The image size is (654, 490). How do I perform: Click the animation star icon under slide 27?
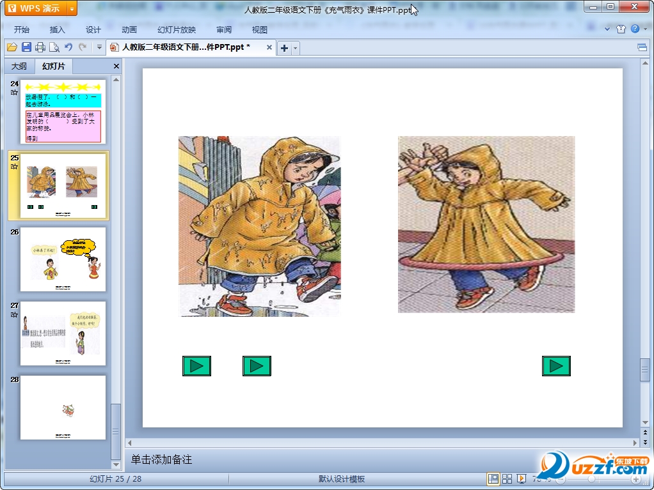[x=14, y=314]
